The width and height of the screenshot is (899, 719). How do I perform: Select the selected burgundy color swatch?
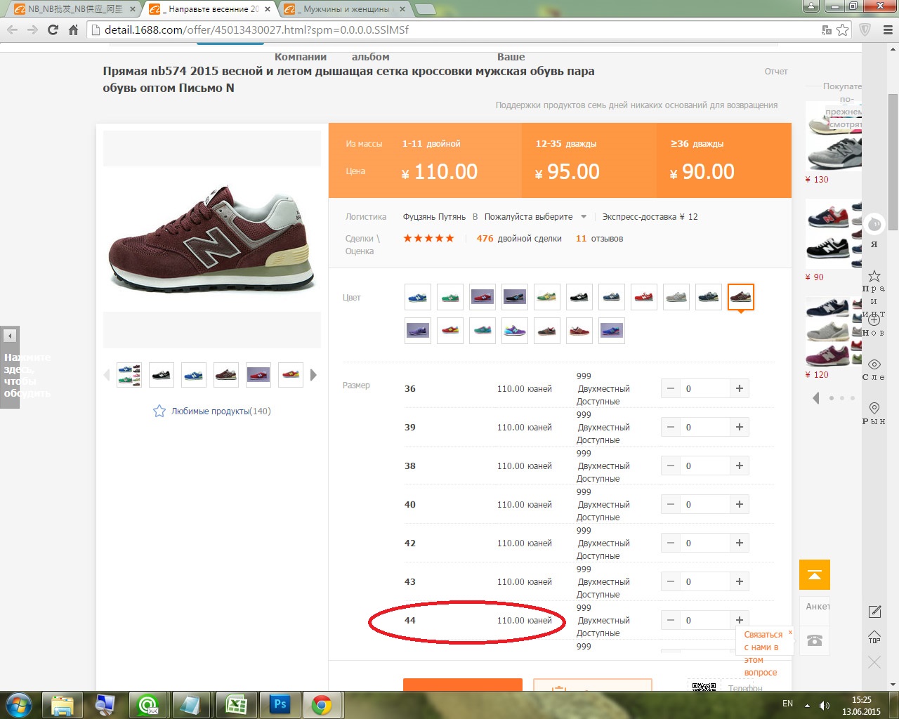(741, 297)
